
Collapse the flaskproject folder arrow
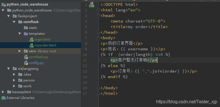[9, 16]
